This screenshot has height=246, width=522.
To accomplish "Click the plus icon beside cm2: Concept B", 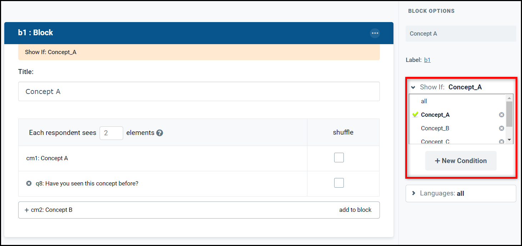I will [26, 210].
